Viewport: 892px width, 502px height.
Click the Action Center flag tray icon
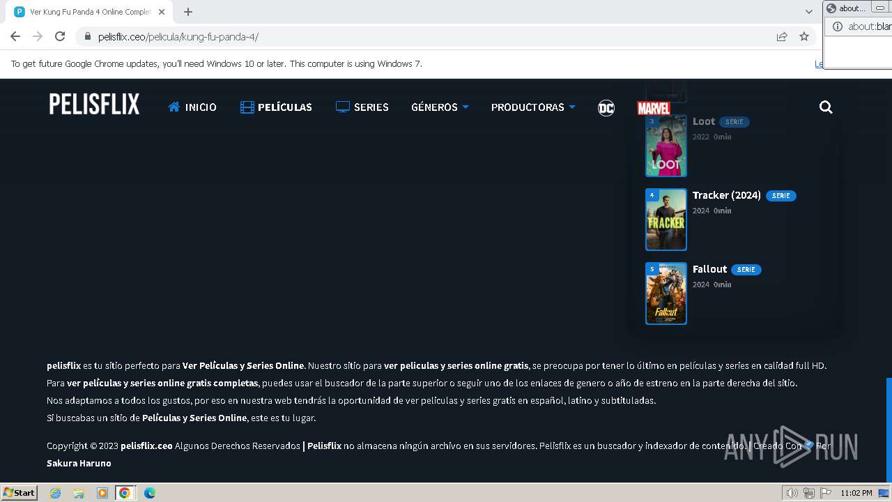826,493
